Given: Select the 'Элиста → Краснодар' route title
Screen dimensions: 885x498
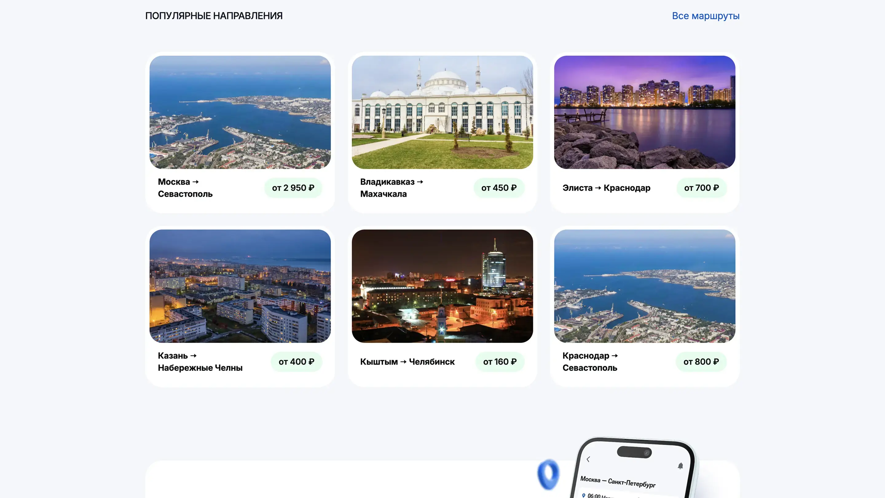Looking at the screenshot, I should [x=606, y=188].
